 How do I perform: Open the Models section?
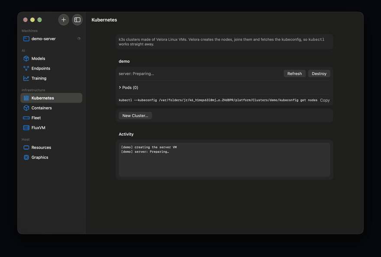(x=51, y=58)
